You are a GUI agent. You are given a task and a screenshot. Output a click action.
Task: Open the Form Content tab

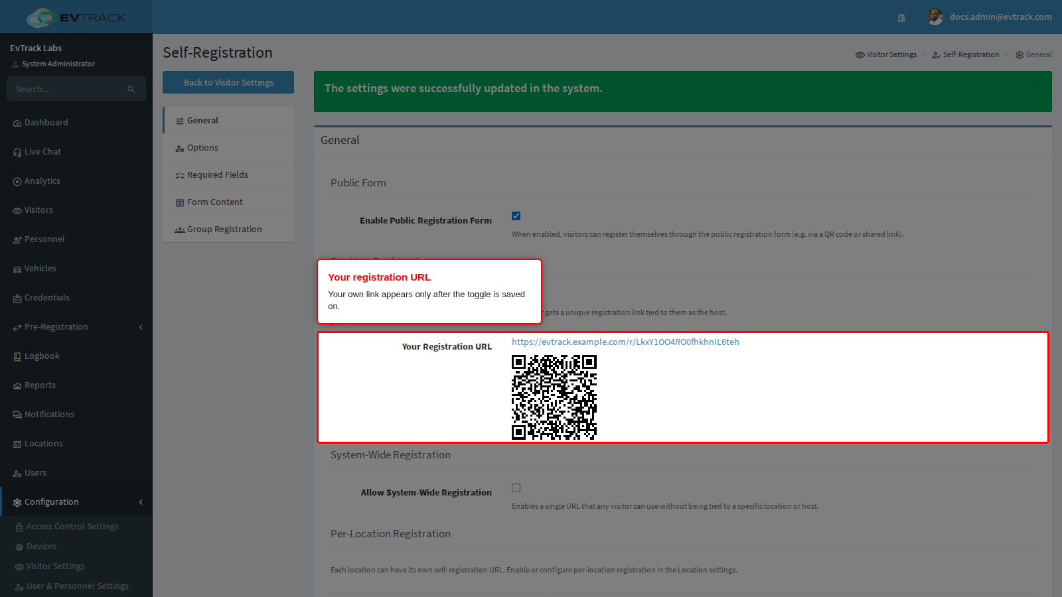(228, 202)
